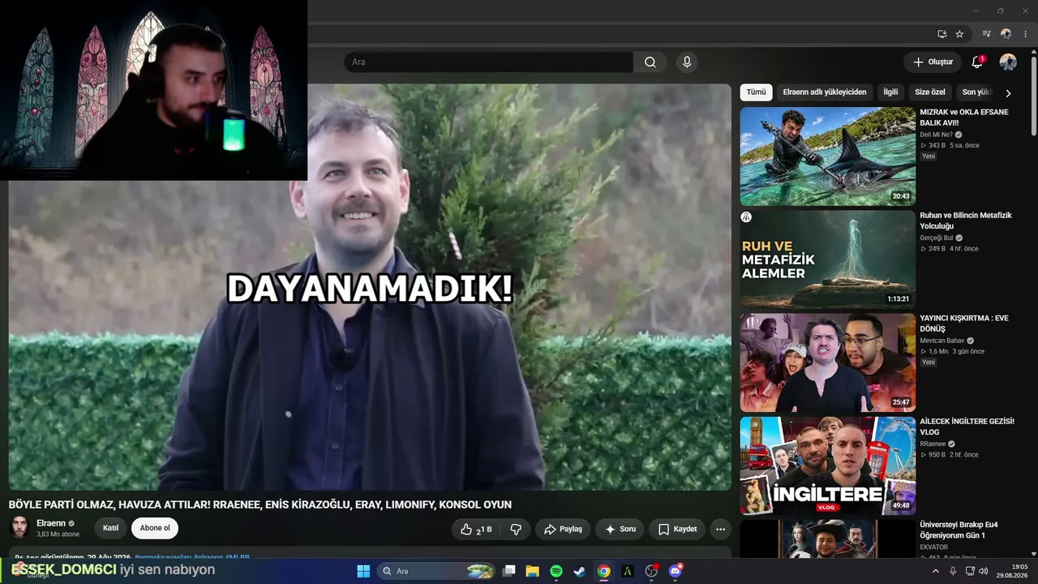Click the YouTube search magnifier button

click(650, 62)
